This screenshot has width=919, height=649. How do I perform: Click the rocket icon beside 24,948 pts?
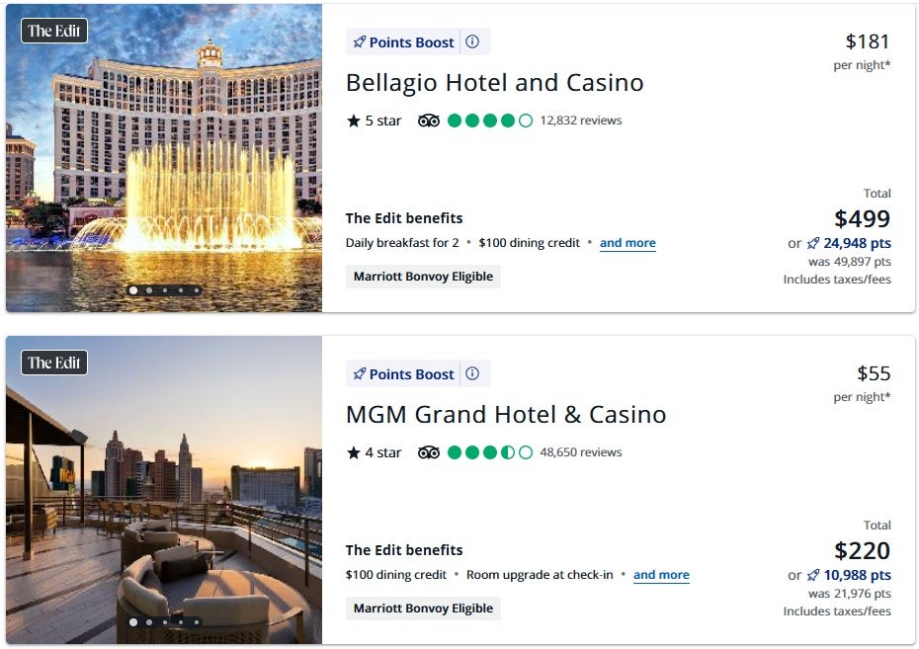pos(813,243)
